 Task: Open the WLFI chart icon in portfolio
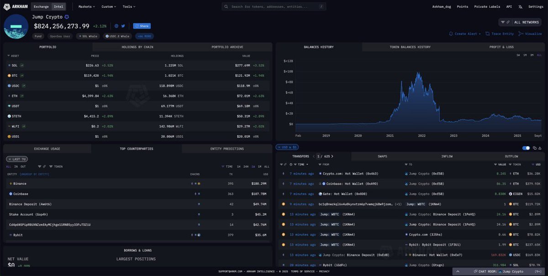(24, 126)
